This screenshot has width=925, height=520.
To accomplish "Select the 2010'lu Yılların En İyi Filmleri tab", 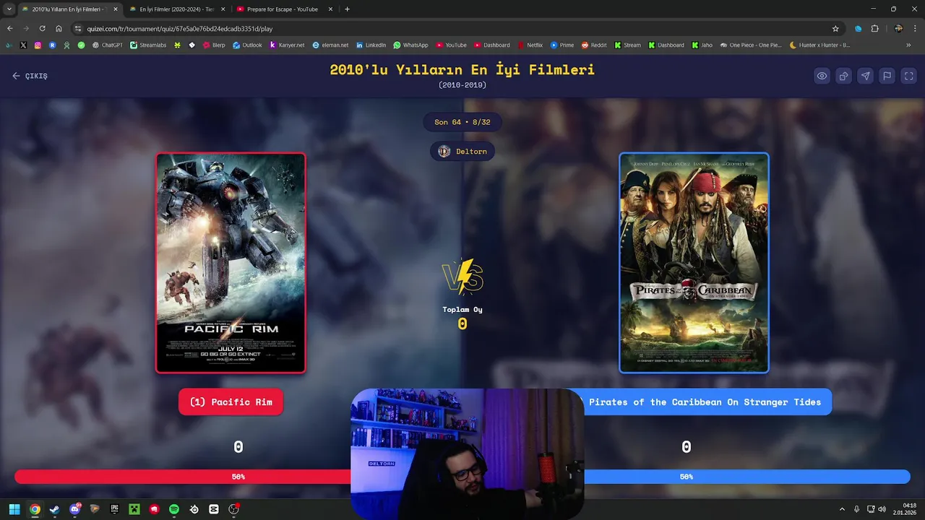I will pos(69,9).
